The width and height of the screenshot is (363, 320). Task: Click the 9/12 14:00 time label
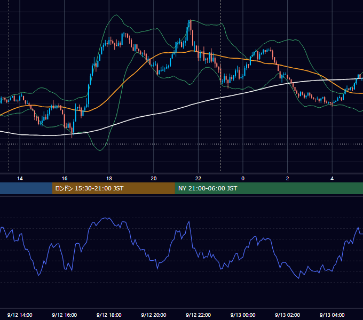click(x=20, y=315)
